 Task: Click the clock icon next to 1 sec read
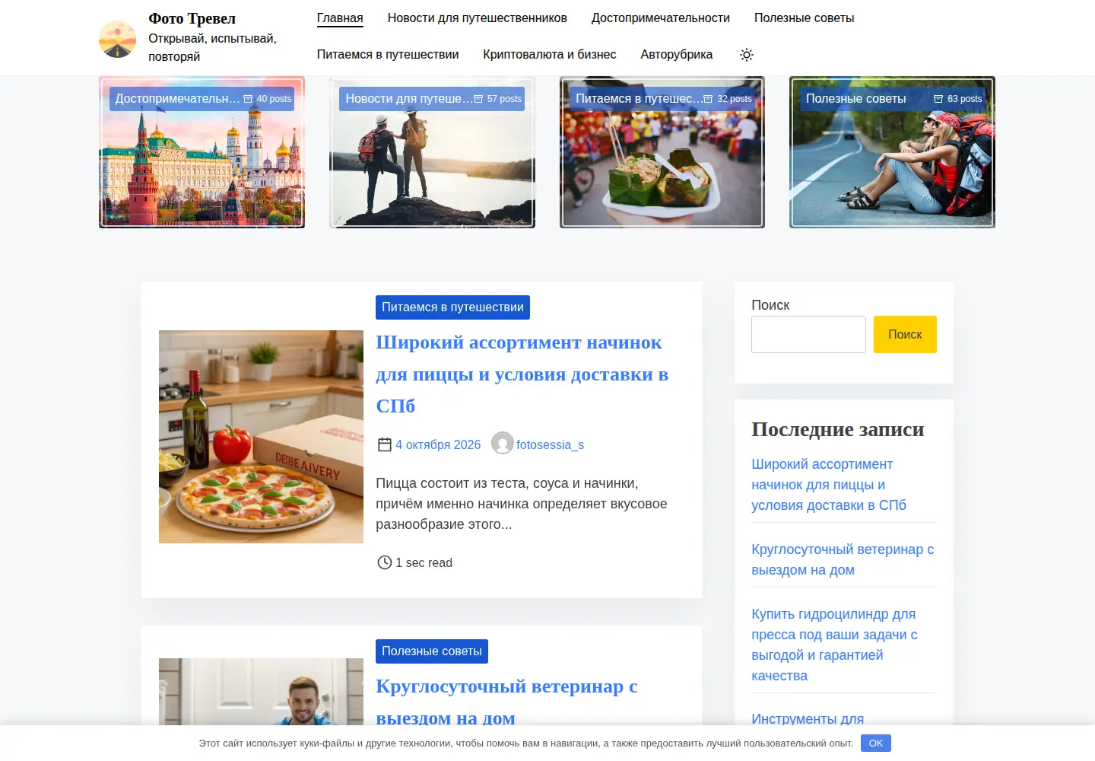[385, 562]
